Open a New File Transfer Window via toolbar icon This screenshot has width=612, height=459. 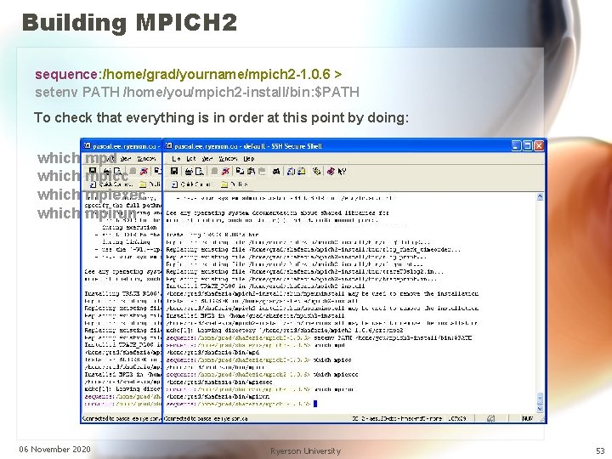(301, 171)
